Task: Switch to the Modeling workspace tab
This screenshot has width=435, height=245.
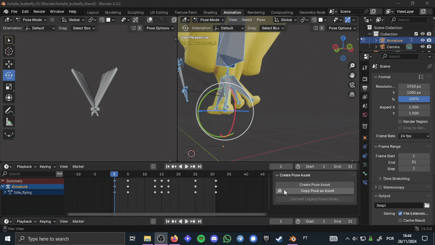Action: coord(113,12)
